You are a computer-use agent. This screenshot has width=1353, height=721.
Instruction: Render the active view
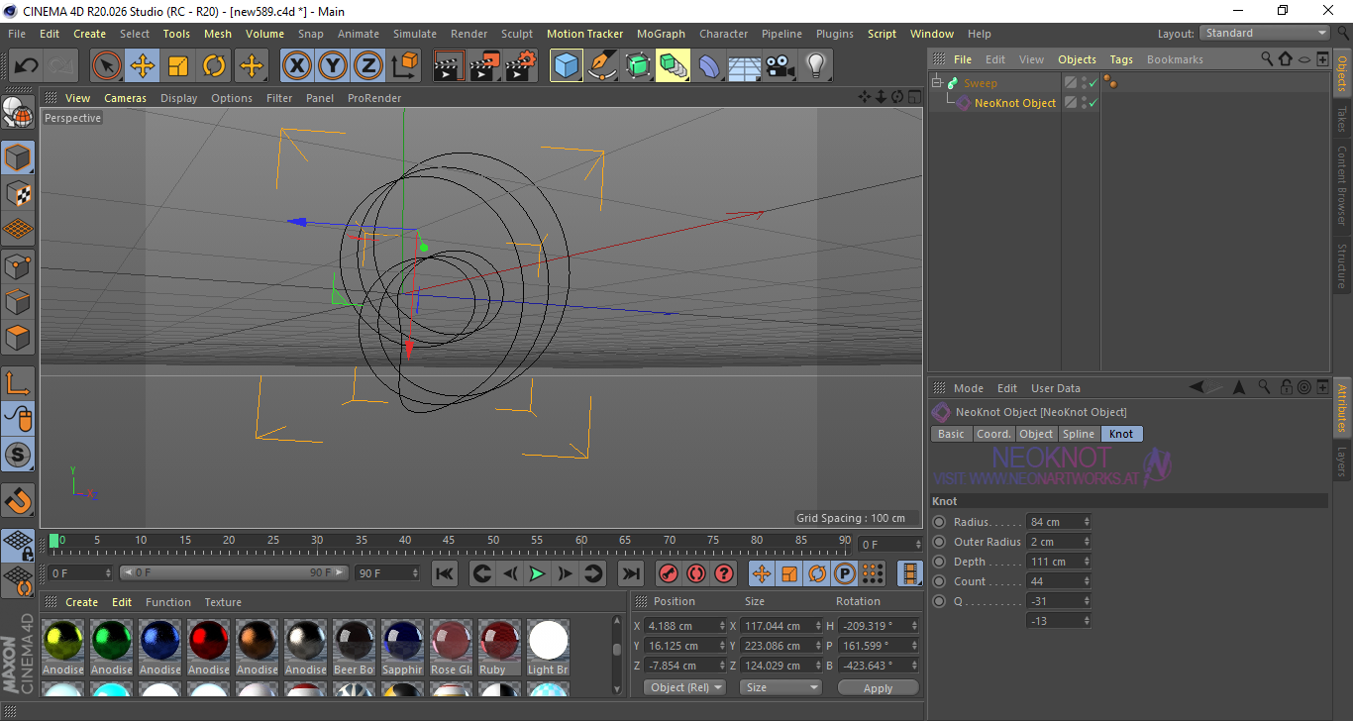[x=449, y=66]
